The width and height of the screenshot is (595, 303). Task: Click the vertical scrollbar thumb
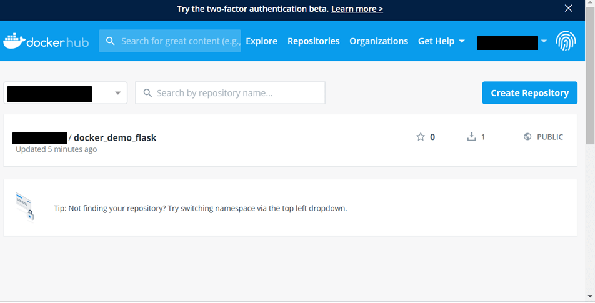(x=590, y=76)
